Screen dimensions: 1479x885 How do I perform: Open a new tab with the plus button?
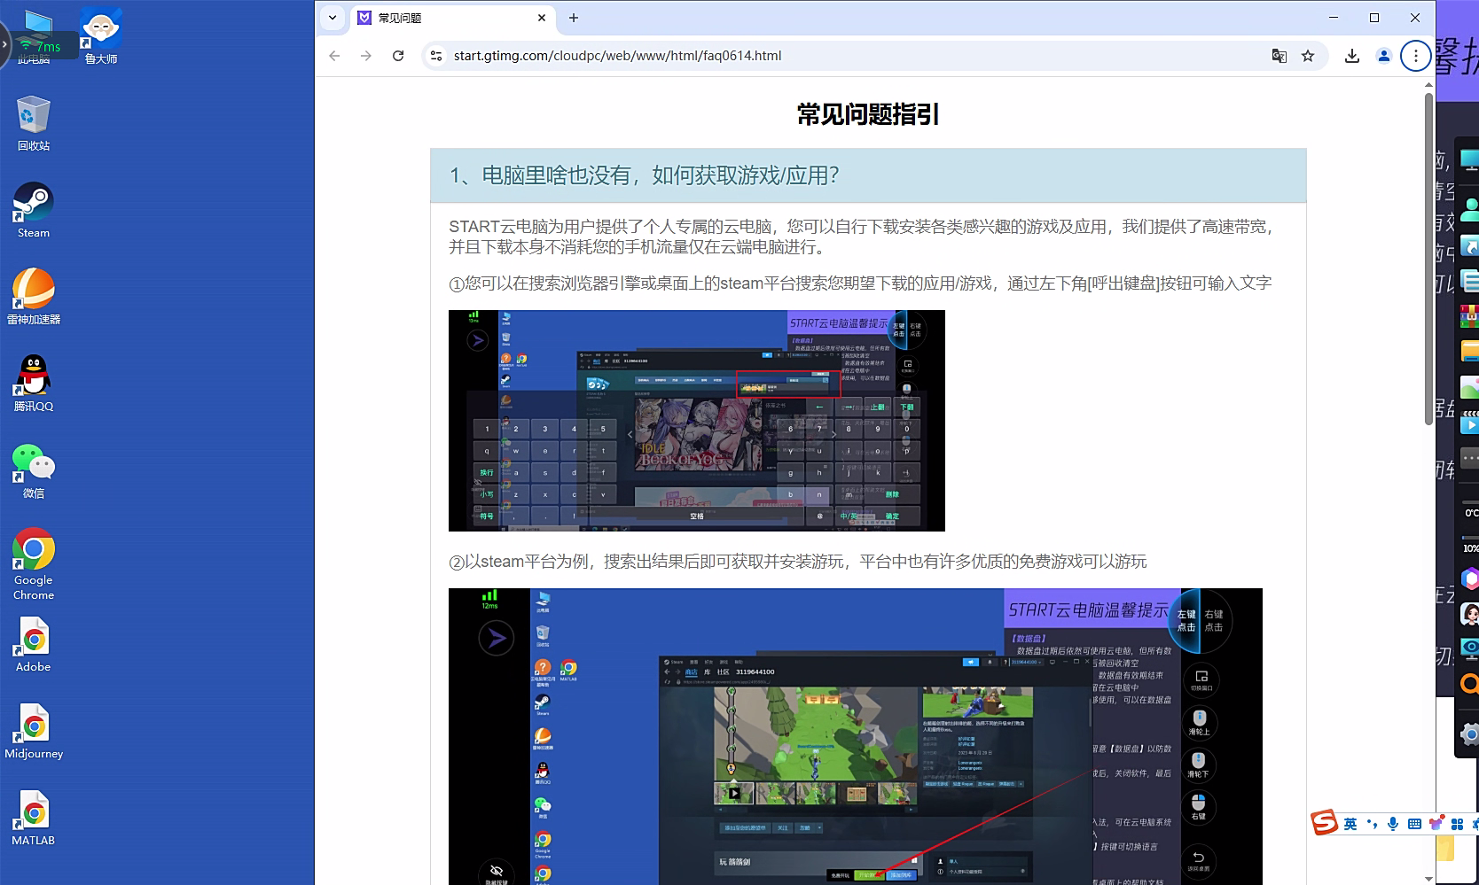coord(574,18)
